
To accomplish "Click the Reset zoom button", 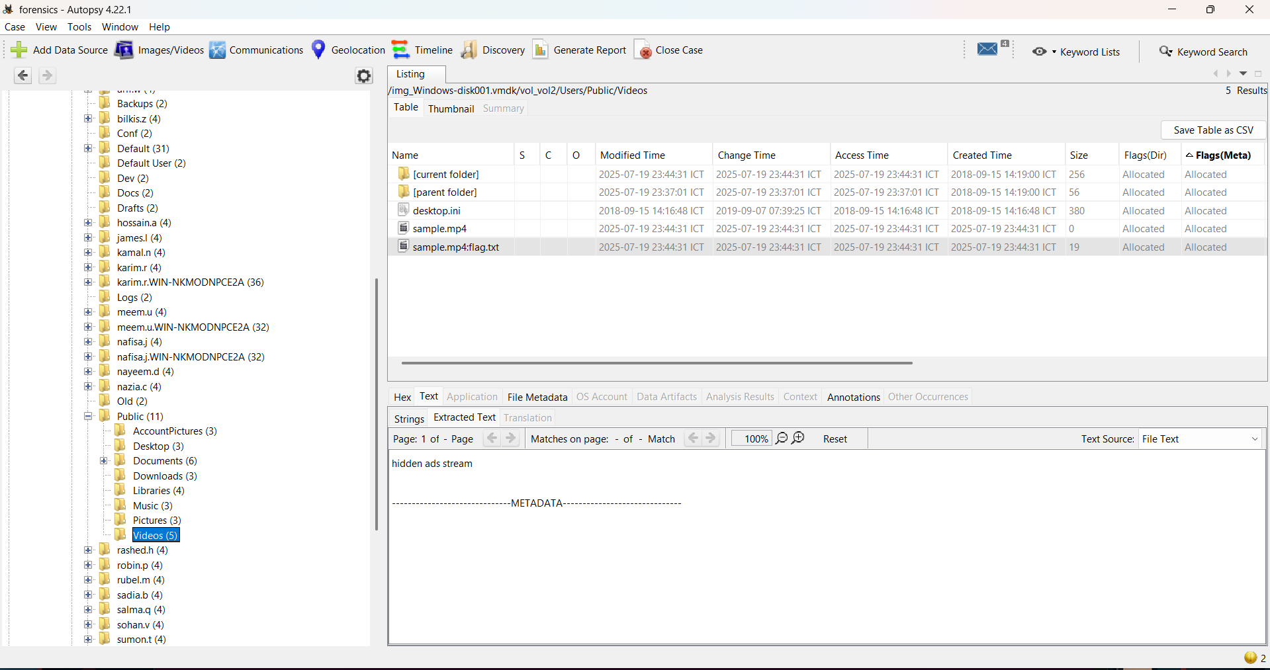I will [x=835, y=439].
